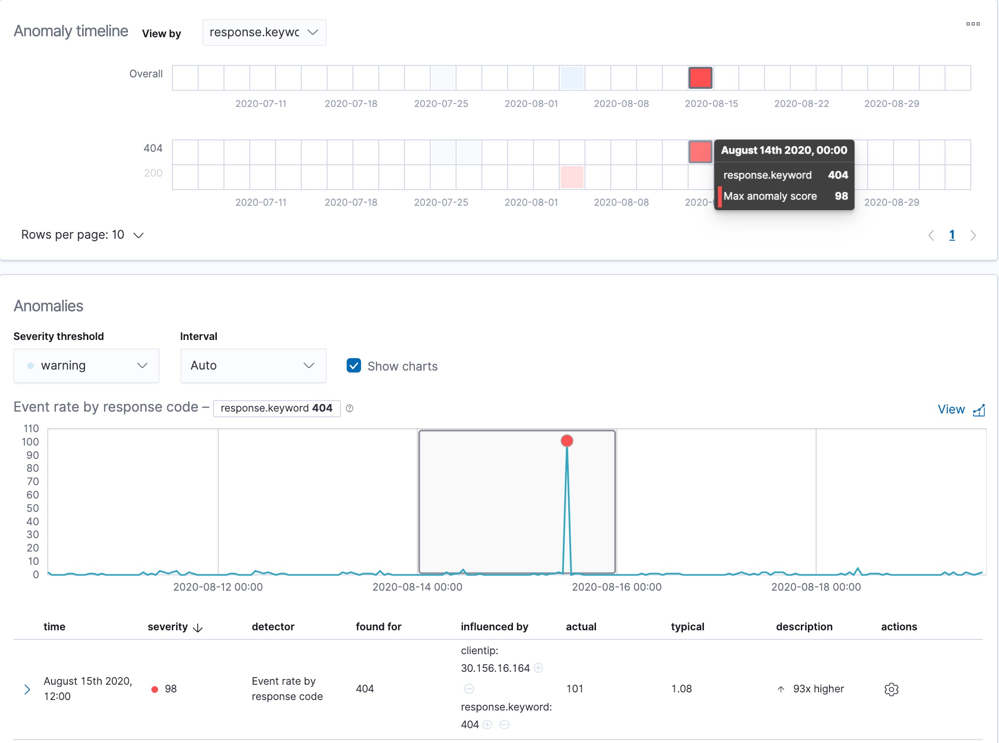Select the pink cell in the 200 row
This screenshot has width=999, height=743.
(x=572, y=177)
